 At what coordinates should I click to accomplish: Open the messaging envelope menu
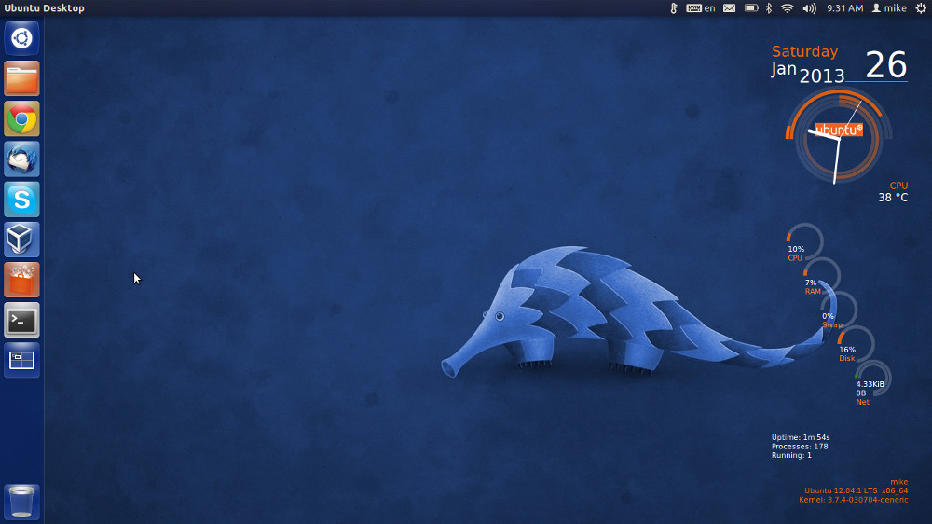(729, 8)
